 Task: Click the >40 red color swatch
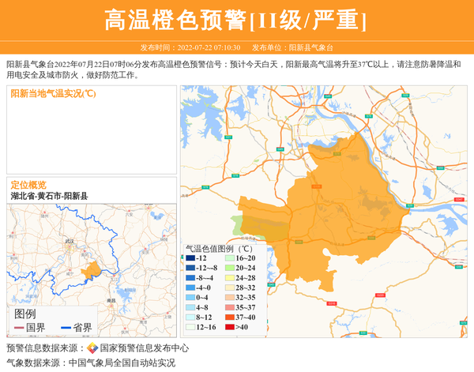tap(230, 327)
